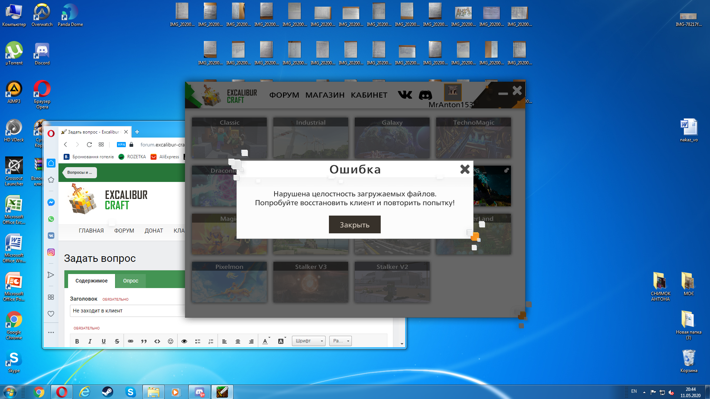Open the text color dropdown
The width and height of the screenshot is (710, 399).
266,341
